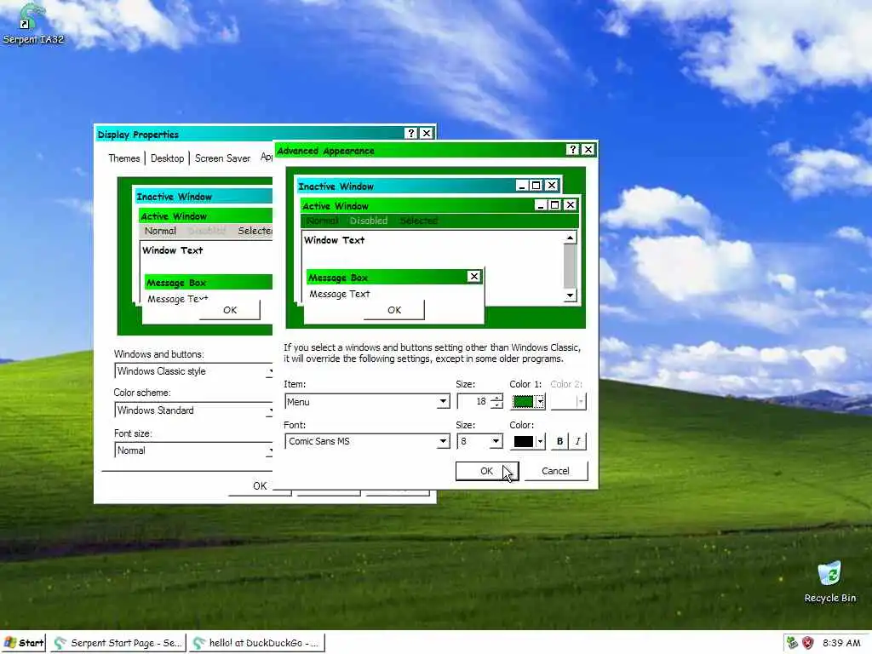Image resolution: width=872 pixels, height=654 pixels.
Task: Click OK in the Display Properties window
Action: 260,486
